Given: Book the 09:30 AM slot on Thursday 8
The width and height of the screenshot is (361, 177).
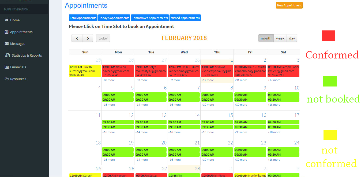Looking at the screenshot, I should pos(217,100).
